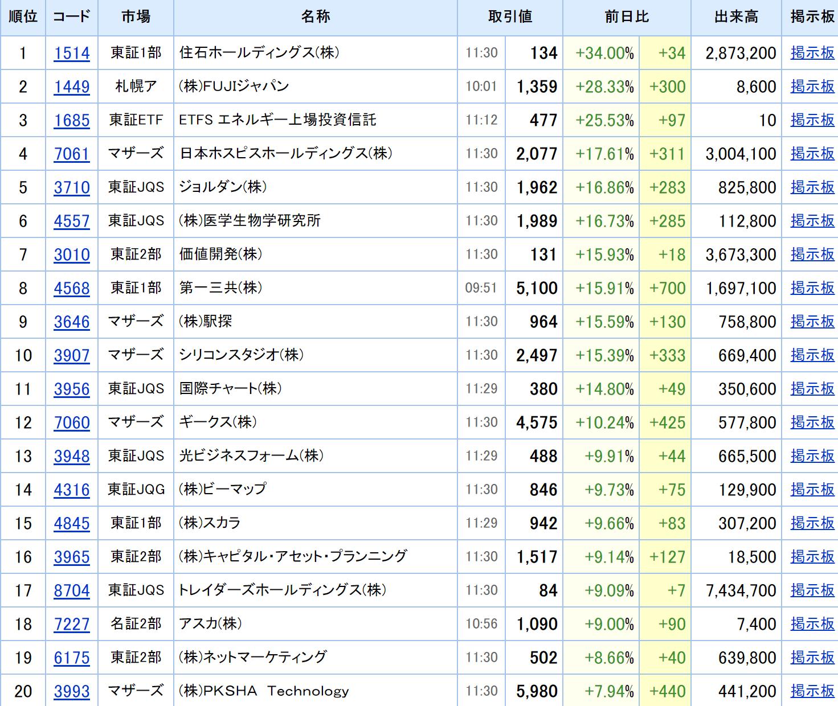
Task: Click the 市場 column header
Action: [x=136, y=17]
